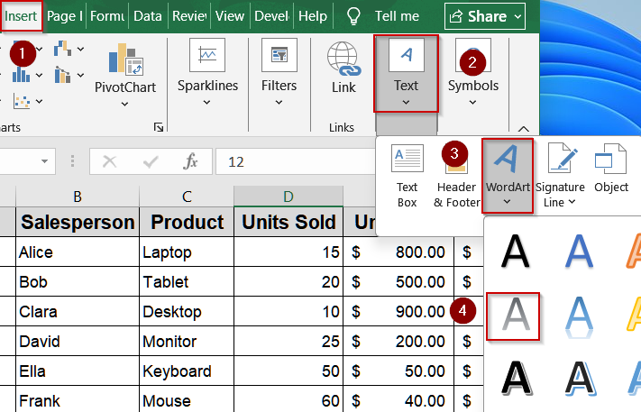Switch to the Data tab
This screenshot has height=412, width=641.
(x=148, y=16)
